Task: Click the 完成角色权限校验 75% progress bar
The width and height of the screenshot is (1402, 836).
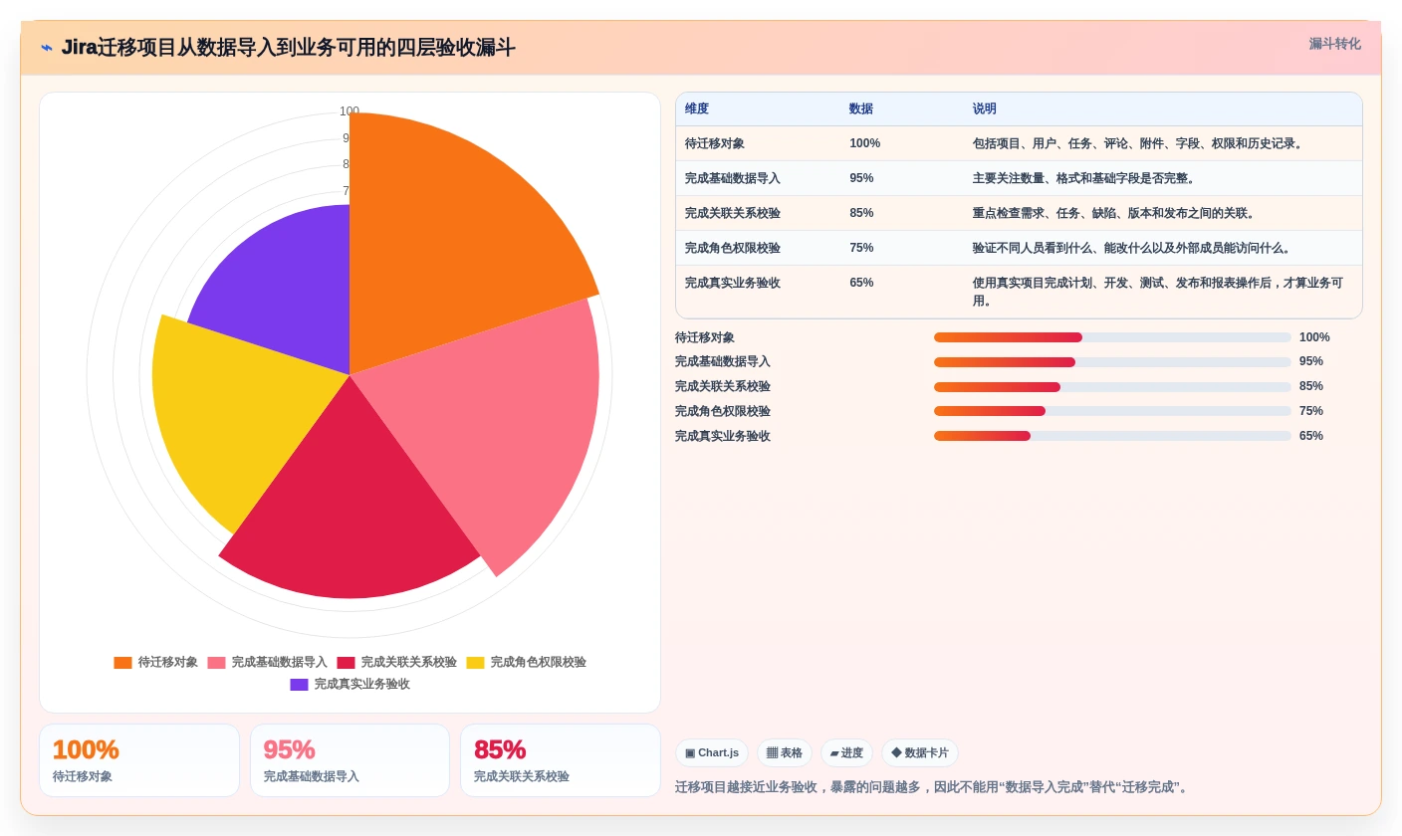Action: (x=1112, y=411)
